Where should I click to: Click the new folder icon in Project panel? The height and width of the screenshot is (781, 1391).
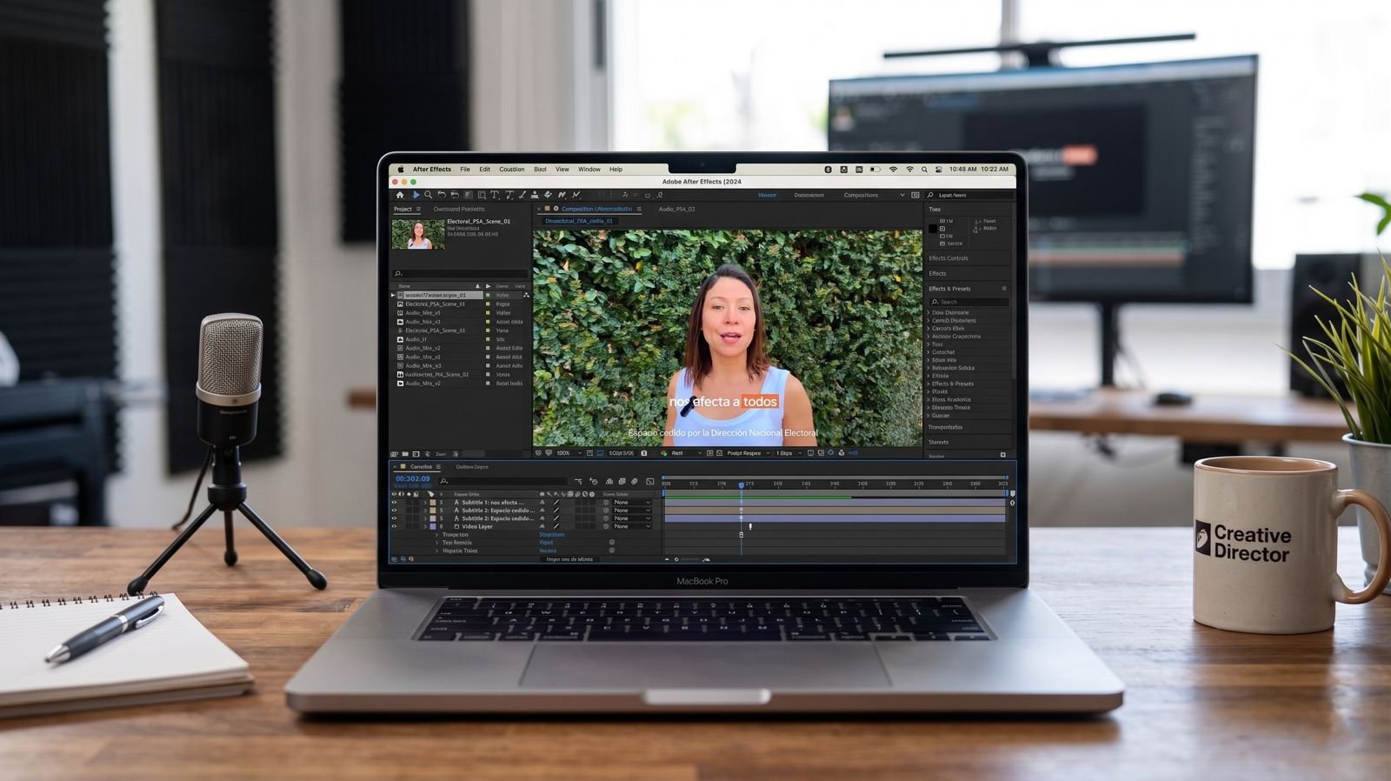click(x=405, y=454)
